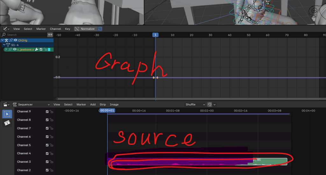Click the wrench modifier icon on c_jawbone.x
The image size is (326, 175).
click(37, 50)
